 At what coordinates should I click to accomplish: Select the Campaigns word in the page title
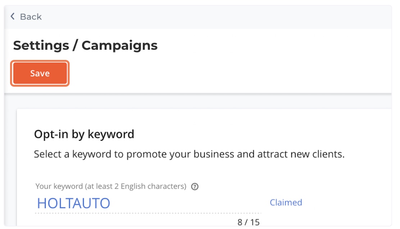point(119,46)
